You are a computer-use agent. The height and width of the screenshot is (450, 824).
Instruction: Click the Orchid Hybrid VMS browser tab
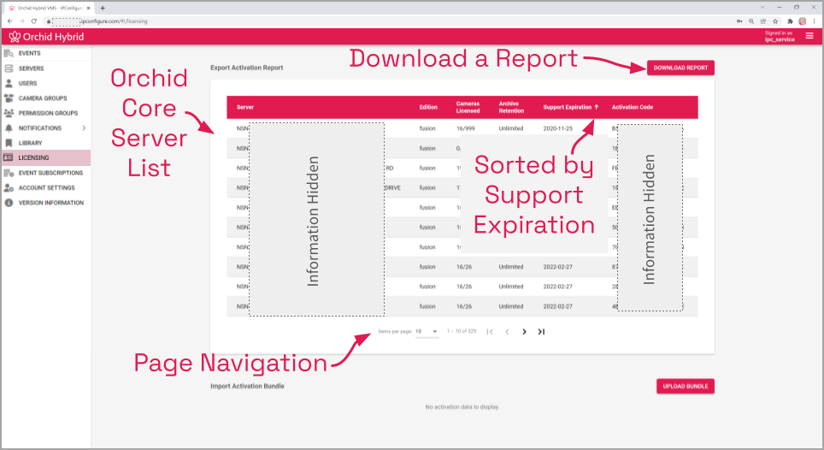[49, 8]
